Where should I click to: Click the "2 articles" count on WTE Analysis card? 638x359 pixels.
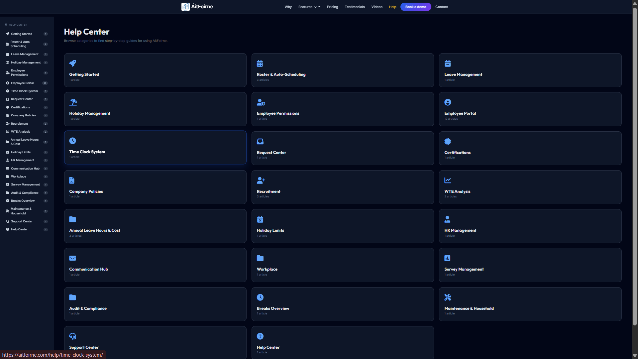pos(451,196)
